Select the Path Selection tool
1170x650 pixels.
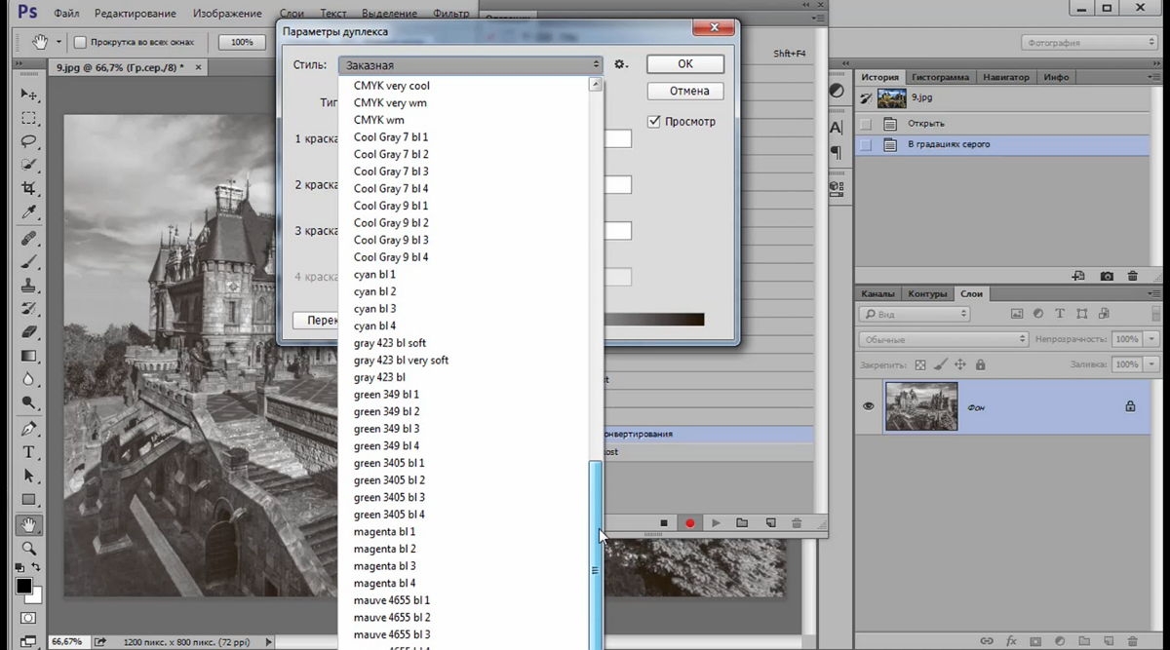click(x=29, y=476)
